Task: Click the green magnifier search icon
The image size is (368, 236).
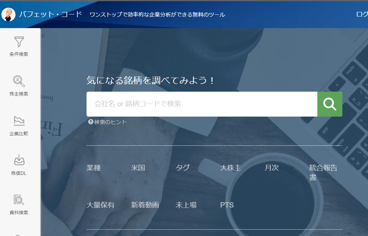Action: 329,104
